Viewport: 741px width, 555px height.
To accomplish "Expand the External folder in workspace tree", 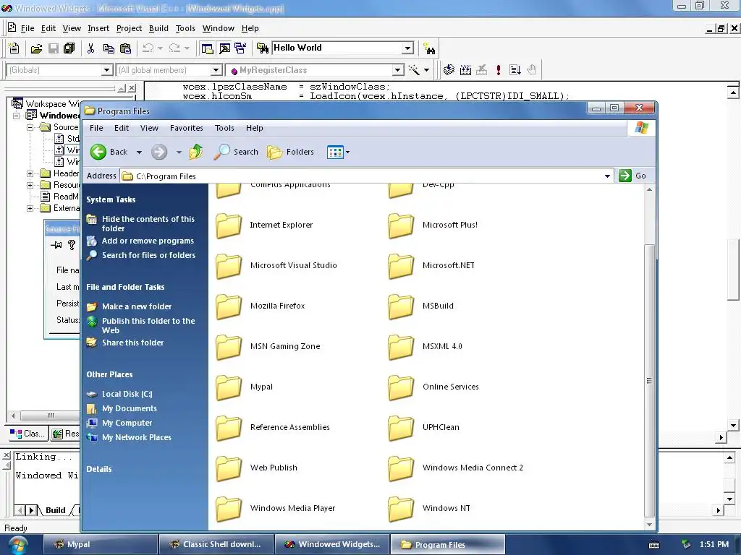I will point(30,208).
